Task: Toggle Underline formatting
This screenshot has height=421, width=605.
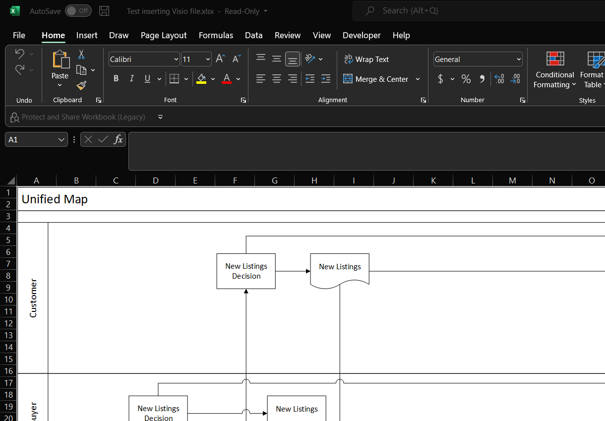Action: tap(147, 79)
